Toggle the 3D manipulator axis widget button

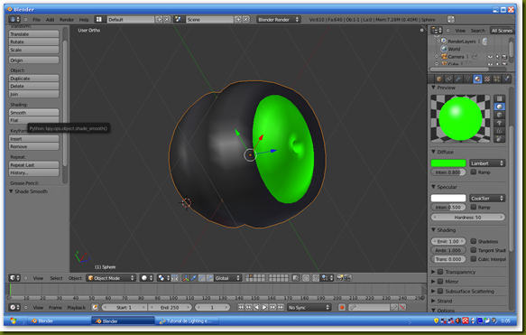[x=186, y=278]
